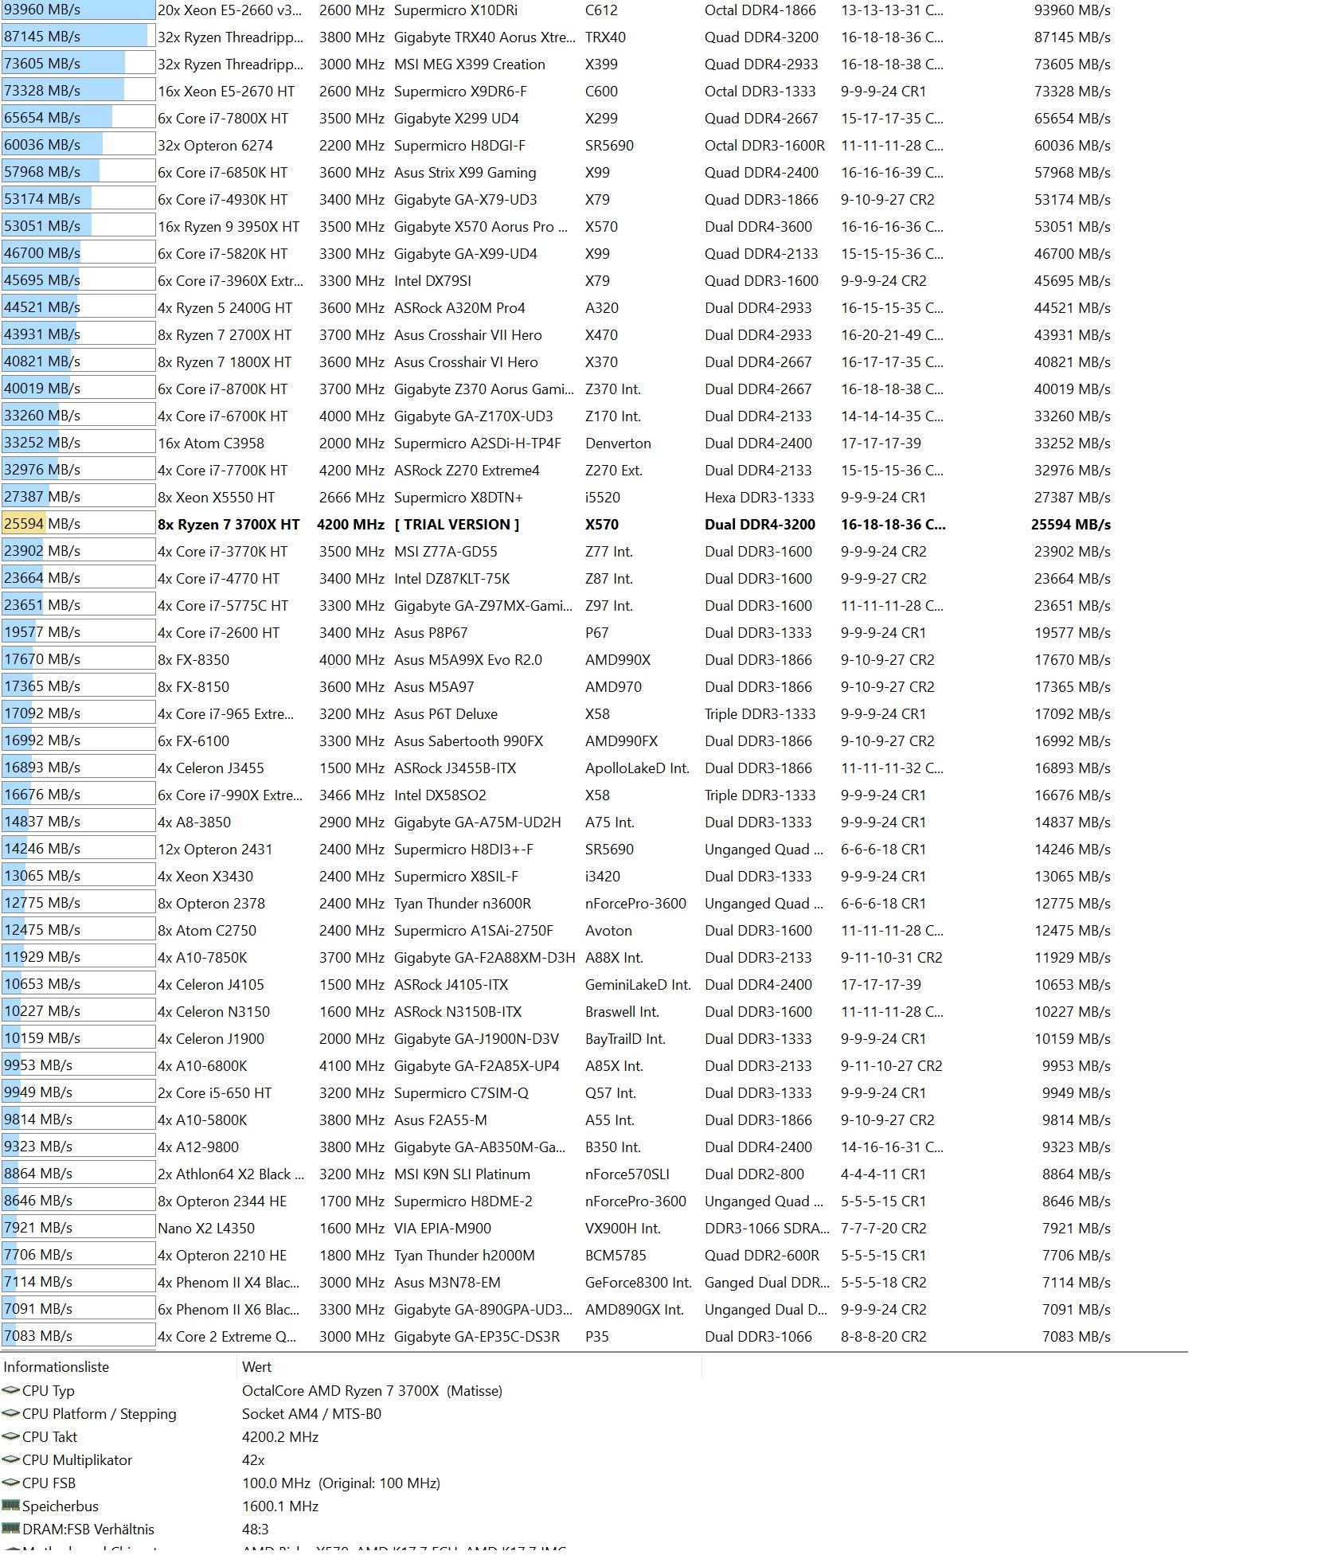
Task: Select the 8x Atom C2750 entry
Action: tap(207, 930)
